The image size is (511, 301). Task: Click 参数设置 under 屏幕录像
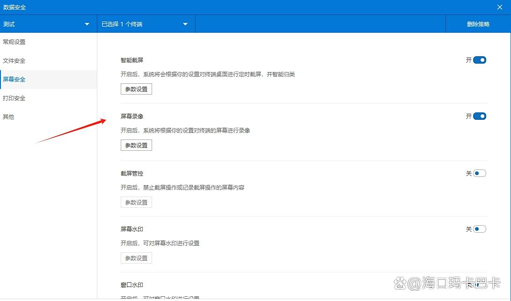[136, 145]
